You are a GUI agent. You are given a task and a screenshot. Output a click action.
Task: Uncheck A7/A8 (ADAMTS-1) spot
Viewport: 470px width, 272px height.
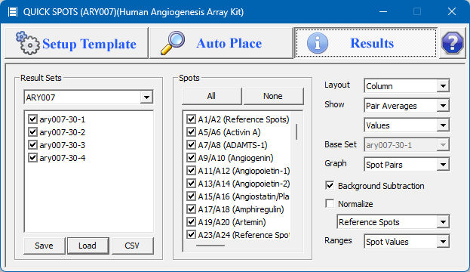(191, 145)
